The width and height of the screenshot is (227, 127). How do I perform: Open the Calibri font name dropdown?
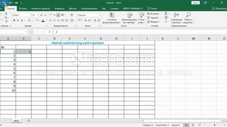tap(30, 15)
